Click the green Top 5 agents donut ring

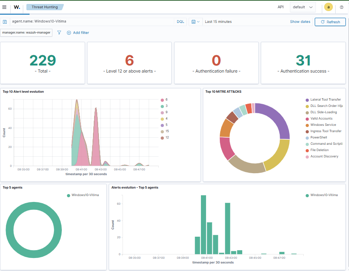click(9, 230)
